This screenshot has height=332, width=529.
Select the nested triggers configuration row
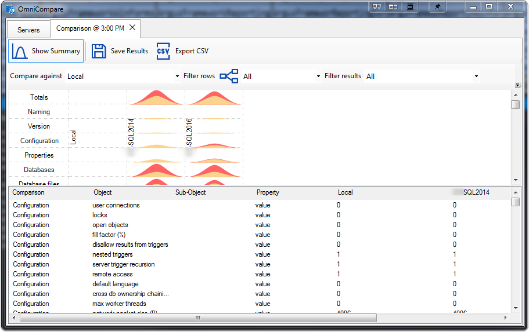(260, 254)
